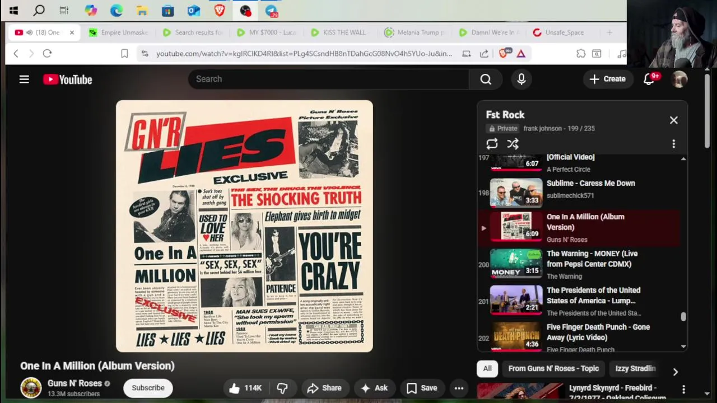Screen dimensions: 717x403
Task: Click the playlist panel scrollbar handle
Action: 683,317
